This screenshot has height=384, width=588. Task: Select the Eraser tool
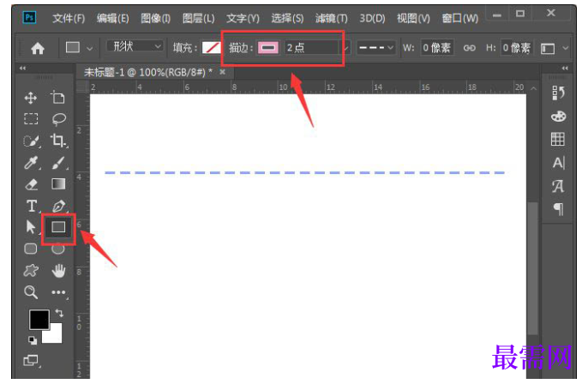coord(32,184)
